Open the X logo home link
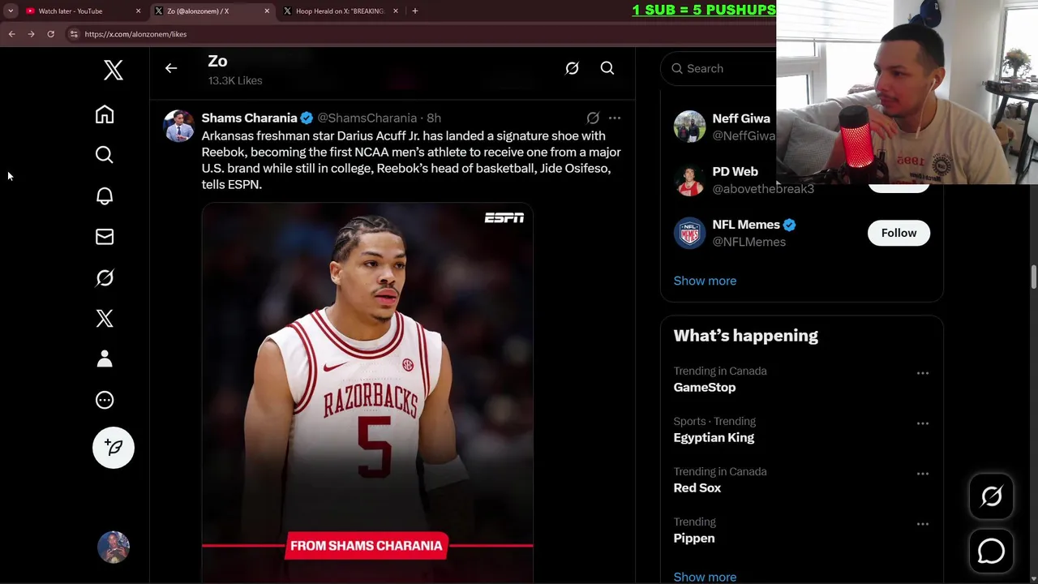The image size is (1038, 584). [x=114, y=70]
